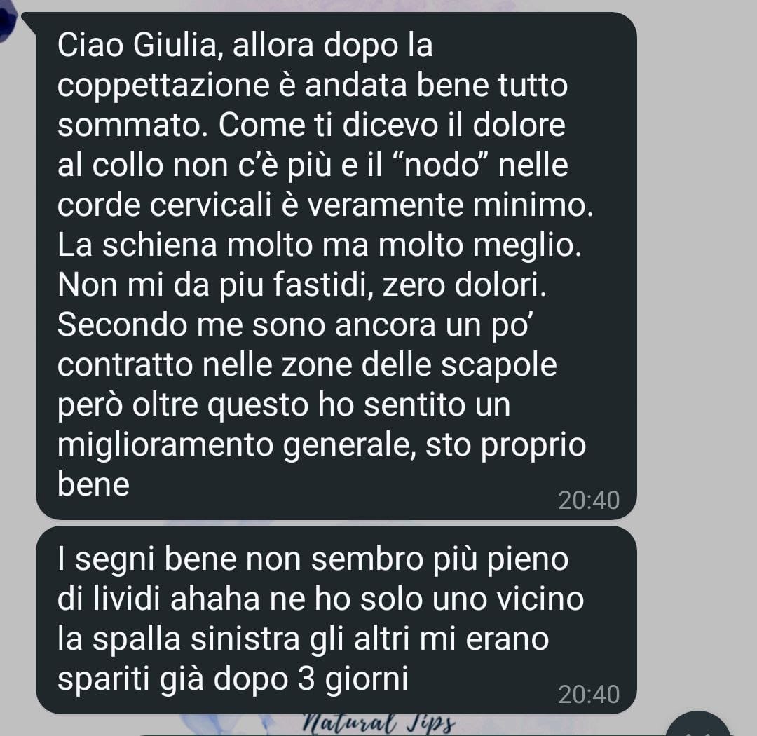This screenshot has height=736, width=757.
Task: Click the text dopo 3 giorni
Action: (x=311, y=679)
